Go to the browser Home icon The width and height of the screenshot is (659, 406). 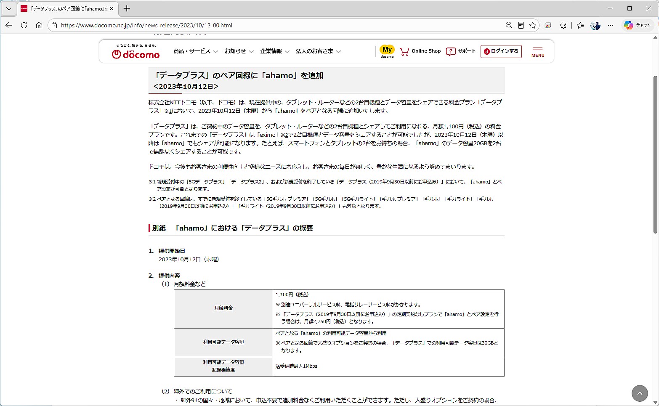39,25
